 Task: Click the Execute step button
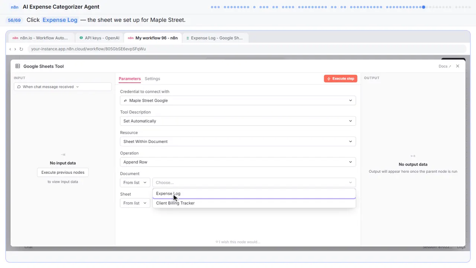(x=341, y=79)
